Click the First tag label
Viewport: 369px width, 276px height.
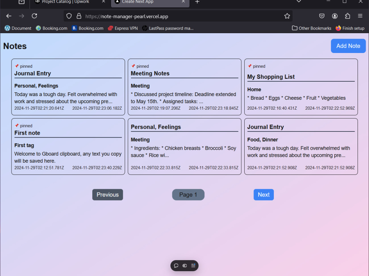[24, 145]
